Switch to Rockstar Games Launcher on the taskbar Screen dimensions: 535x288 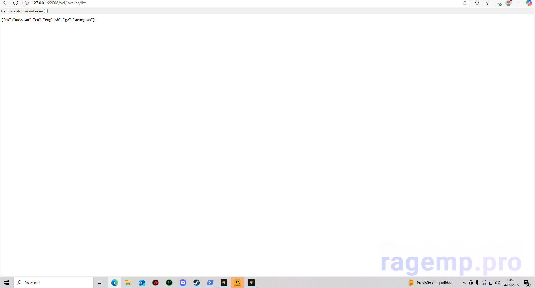coord(238,283)
